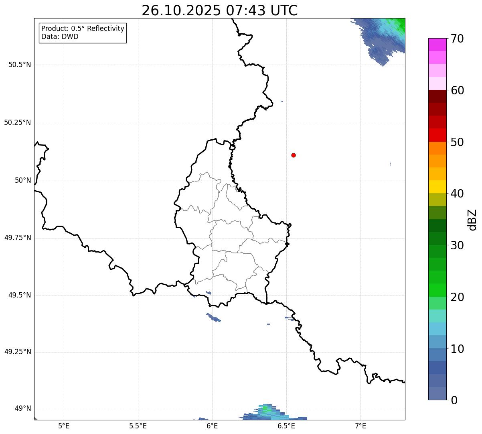Image resolution: width=482 pixels, height=434 pixels.
Task: Pick the grey-blue swatch at colorbar bottom
Action: 437,393
